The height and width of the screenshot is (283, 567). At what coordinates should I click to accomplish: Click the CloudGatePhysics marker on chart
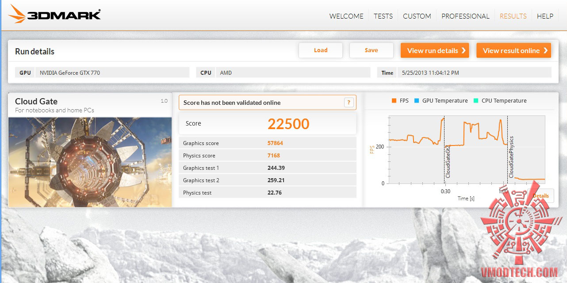(511, 157)
